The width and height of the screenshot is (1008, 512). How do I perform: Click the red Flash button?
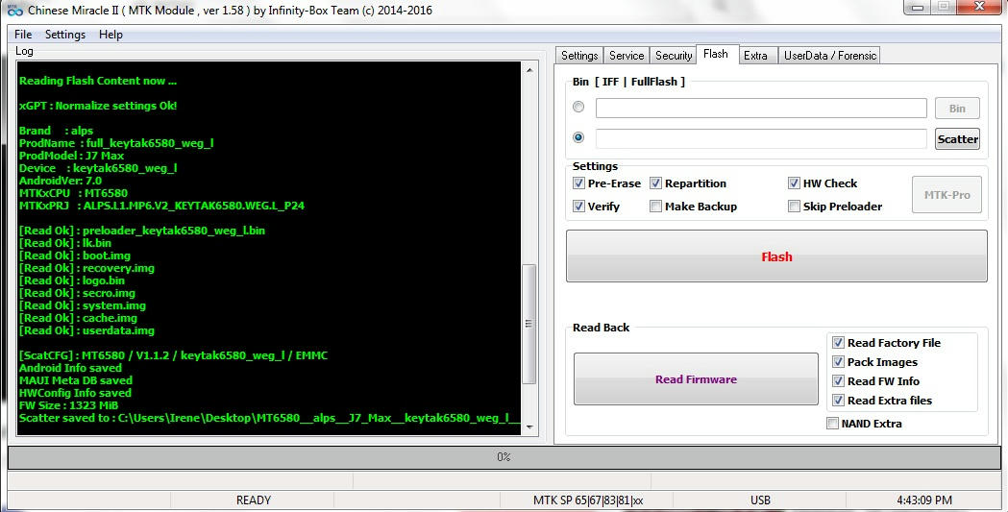[x=776, y=256]
